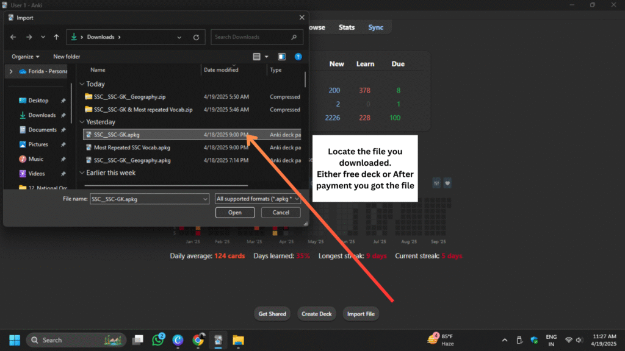Image resolution: width=625 pixels, height=351 pixels.
Task: Unpin Desktop via its pin icon
Action: [x=63, y=101]
